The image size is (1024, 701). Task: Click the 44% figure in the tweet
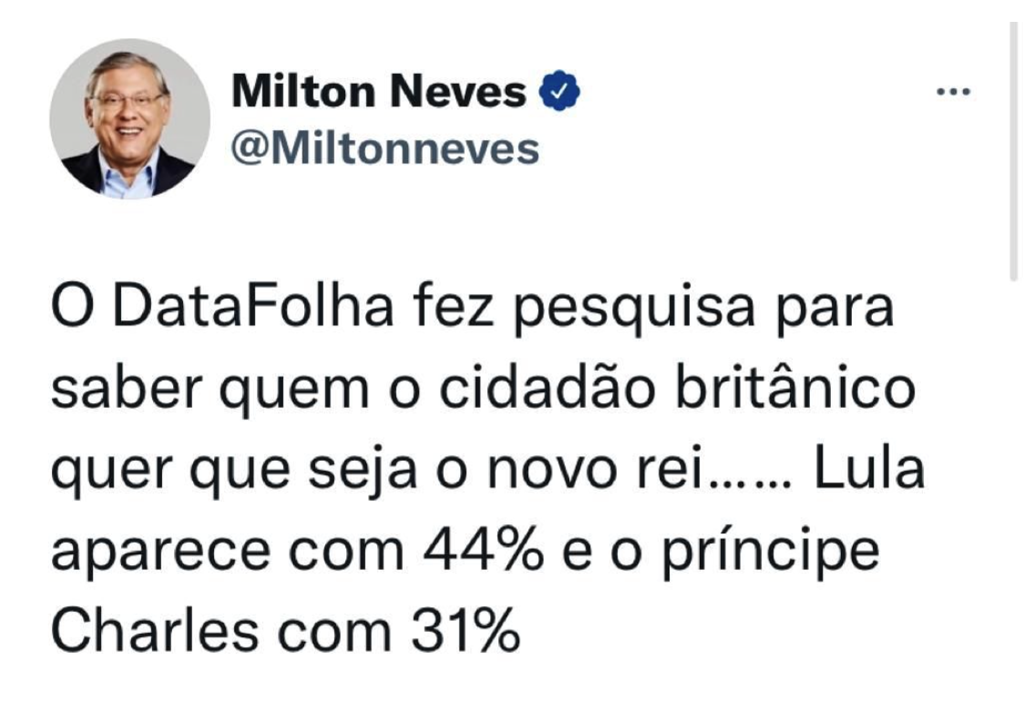pyautogui.click(x=483, y=552)
